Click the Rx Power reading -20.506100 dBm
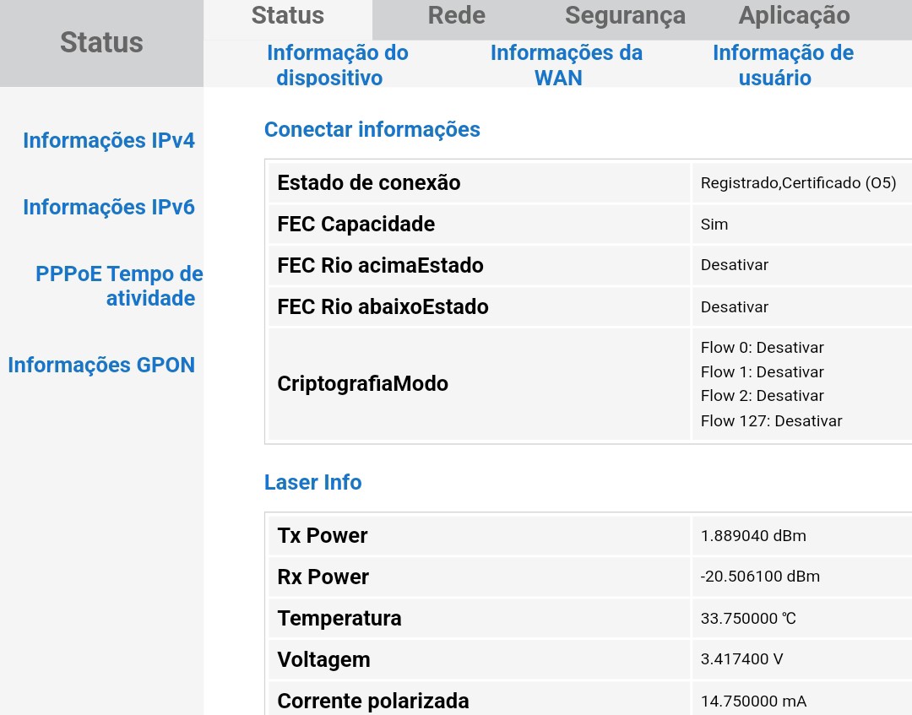912x715 pixels. [x=760, y=577]
